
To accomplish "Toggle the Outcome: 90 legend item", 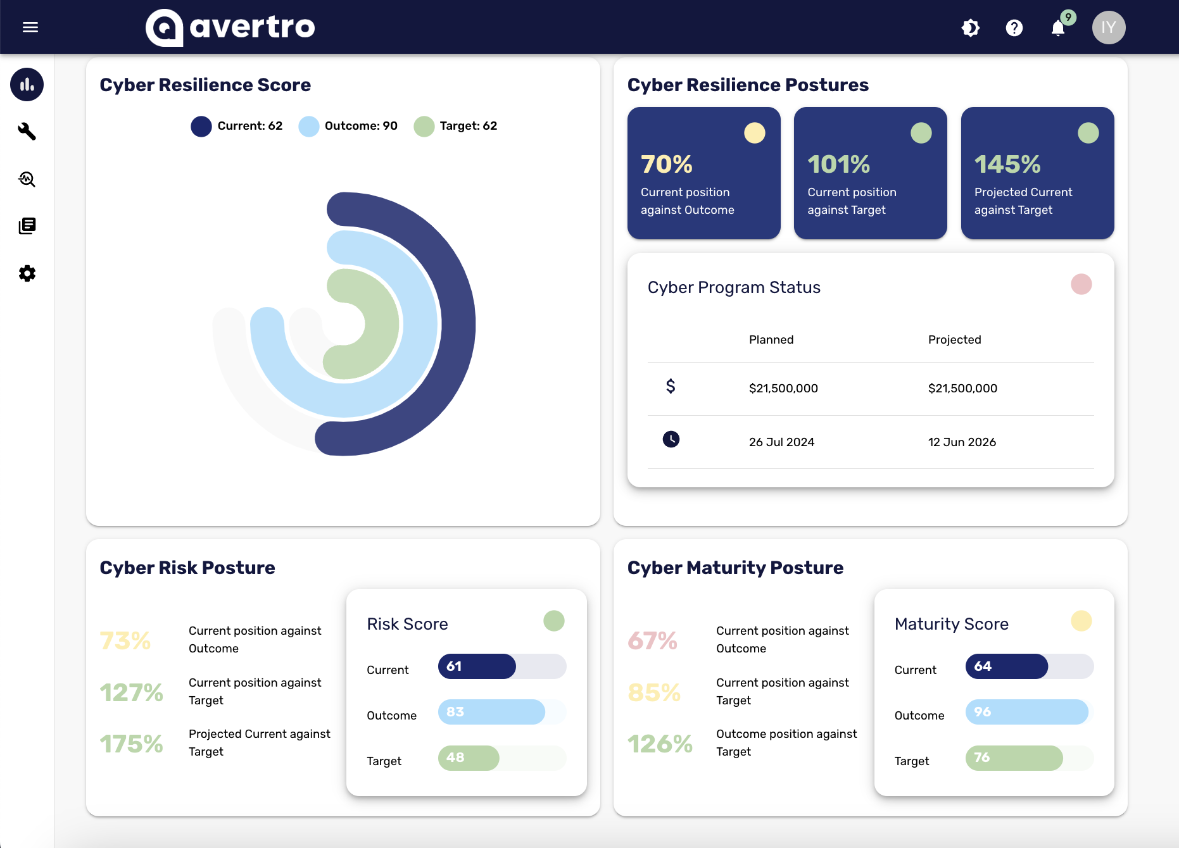I will click(348, 126).
